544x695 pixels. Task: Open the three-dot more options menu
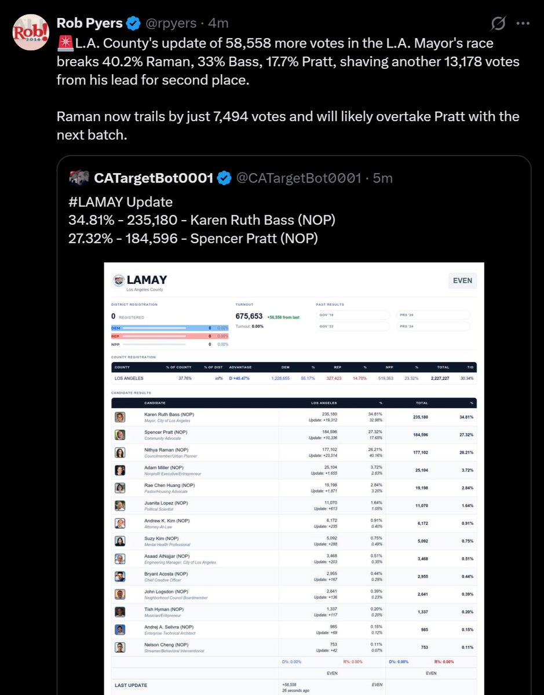[523, 24]
